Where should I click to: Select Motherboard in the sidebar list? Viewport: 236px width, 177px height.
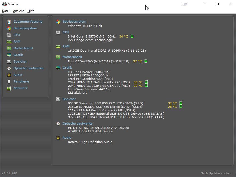point(23,48)
